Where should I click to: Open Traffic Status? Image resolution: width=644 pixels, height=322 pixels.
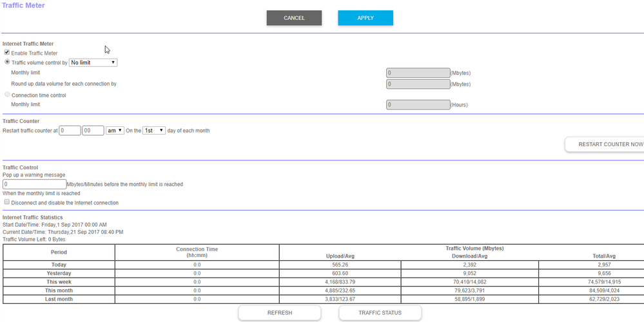coord(380,313)
